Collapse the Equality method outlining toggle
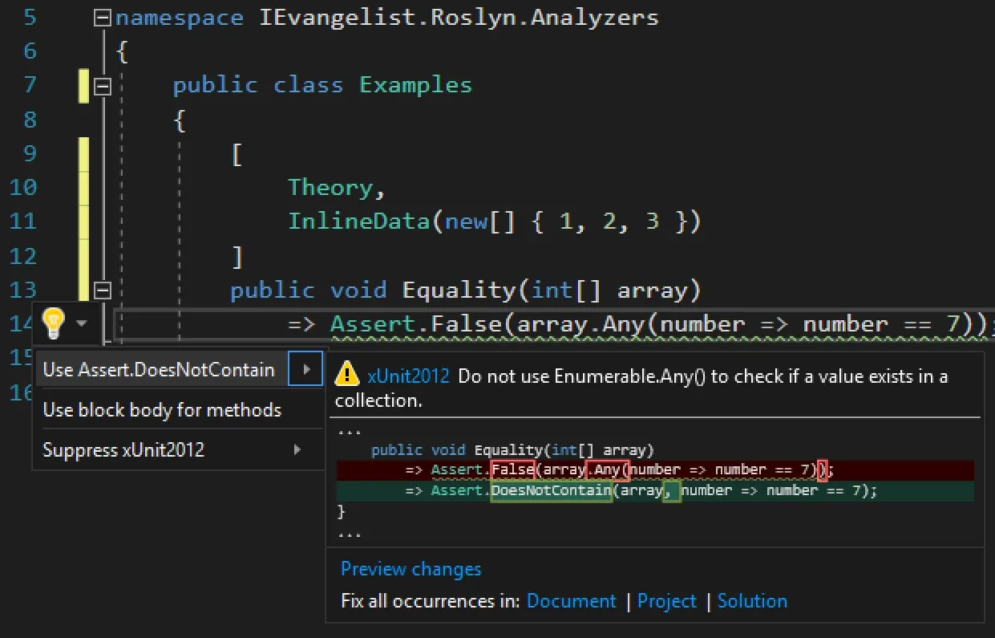 (x=102, y=290)
